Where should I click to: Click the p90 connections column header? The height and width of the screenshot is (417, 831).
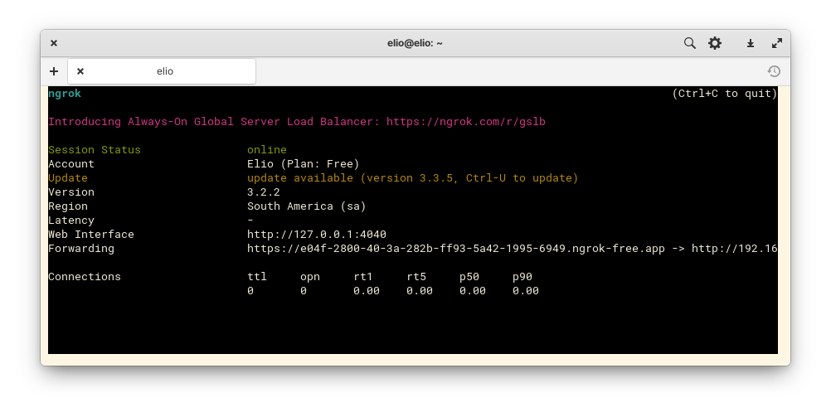(x=522, y=277)
